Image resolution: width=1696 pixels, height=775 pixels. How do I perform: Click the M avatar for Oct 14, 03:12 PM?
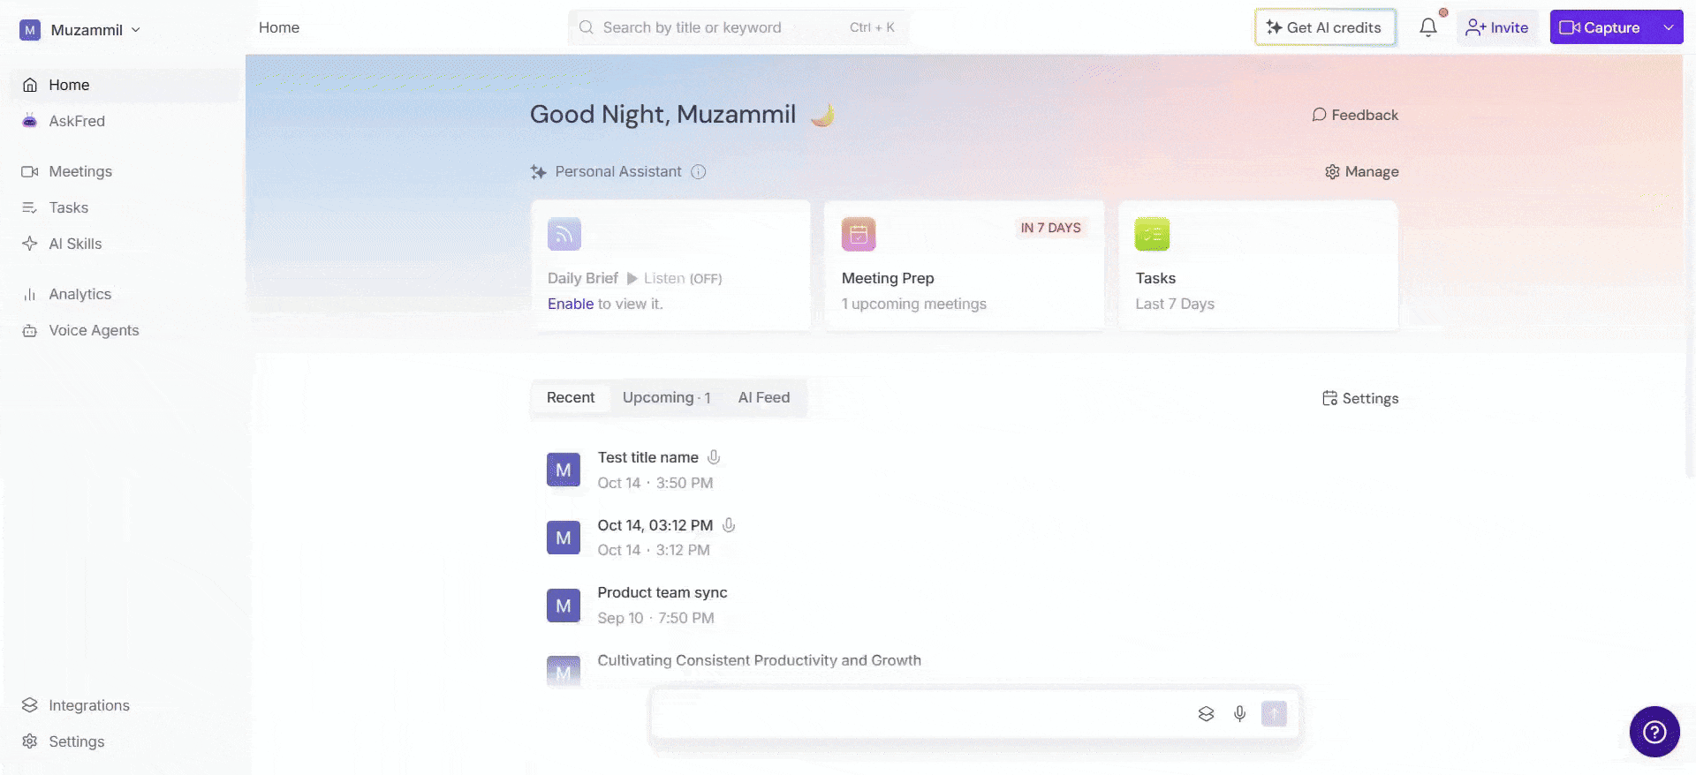pyautogui.click(x=564, y=538)
